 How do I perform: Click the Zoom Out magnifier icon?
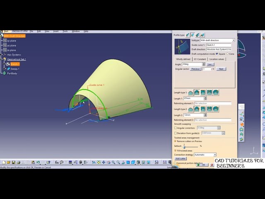point(118,163)
